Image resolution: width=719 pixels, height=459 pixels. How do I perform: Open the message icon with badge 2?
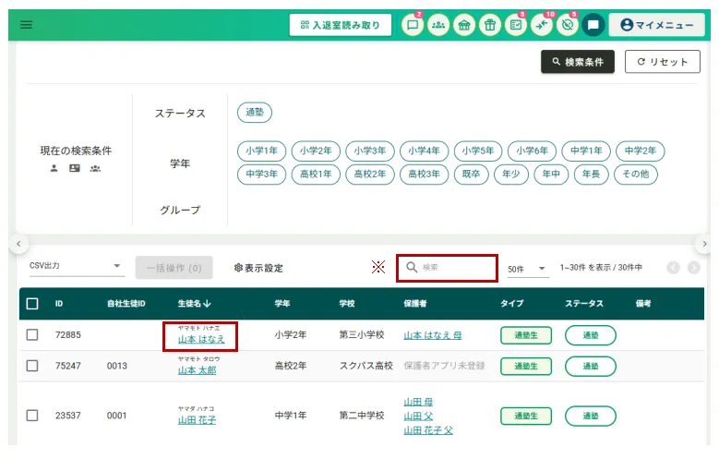click(x=413, y=25)
